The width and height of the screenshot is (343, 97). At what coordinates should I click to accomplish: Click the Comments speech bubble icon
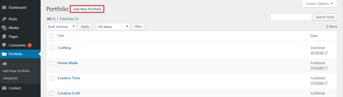[x=4, y=45]
